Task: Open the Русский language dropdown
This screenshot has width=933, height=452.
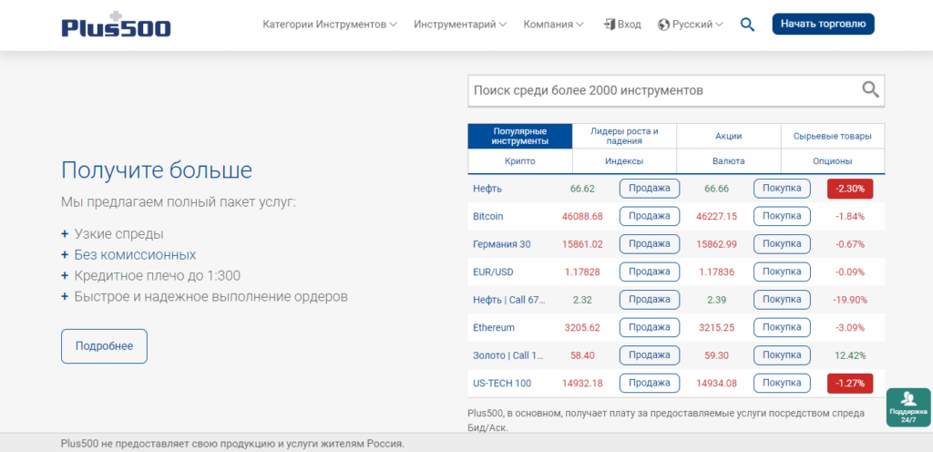Action: (691, 25)
